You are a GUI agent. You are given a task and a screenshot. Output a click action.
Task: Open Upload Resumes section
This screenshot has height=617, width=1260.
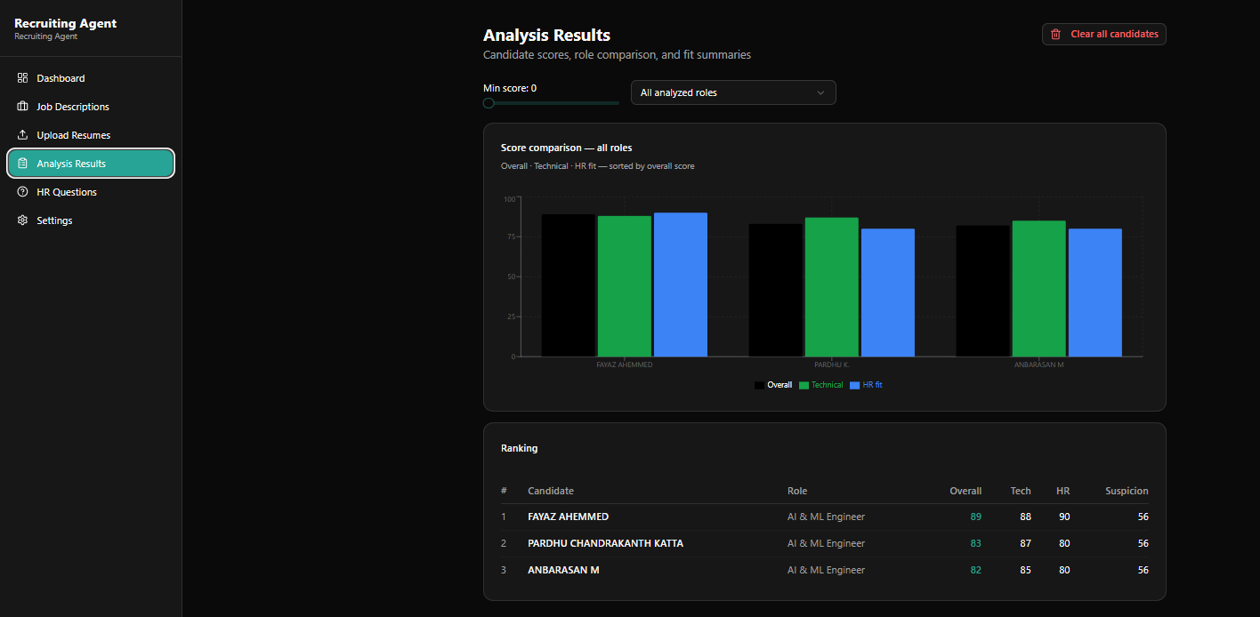[91, 135]
